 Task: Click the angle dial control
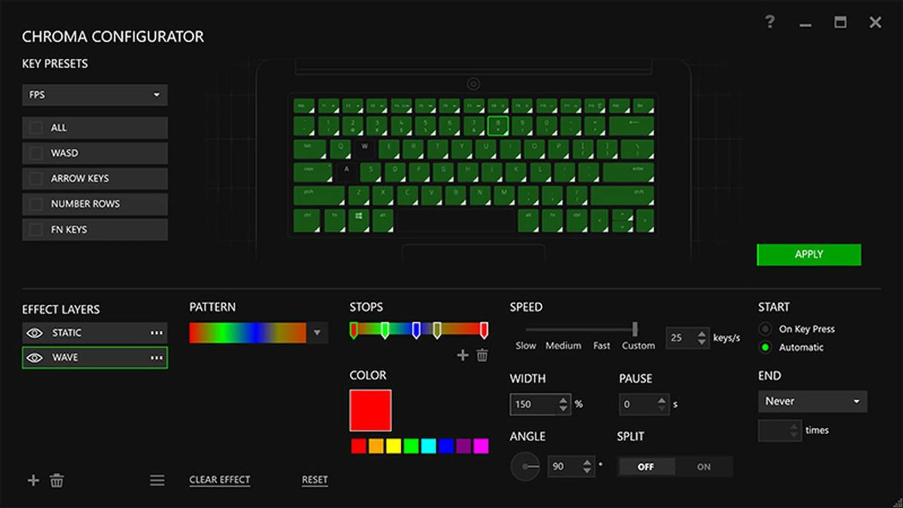(x=525, y=467)
